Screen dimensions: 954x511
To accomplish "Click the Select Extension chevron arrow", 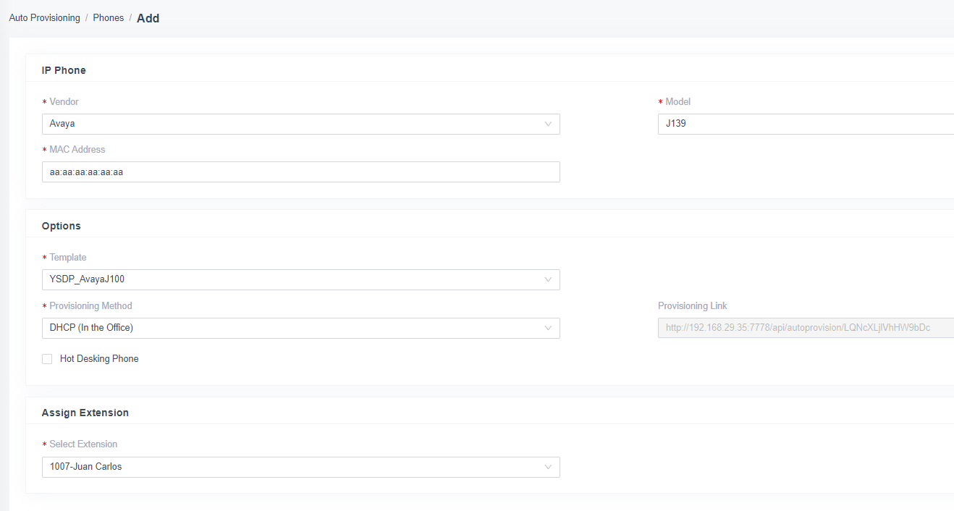I will 548,467.
